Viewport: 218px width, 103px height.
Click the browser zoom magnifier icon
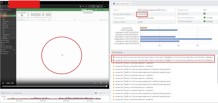click(83, 6)
